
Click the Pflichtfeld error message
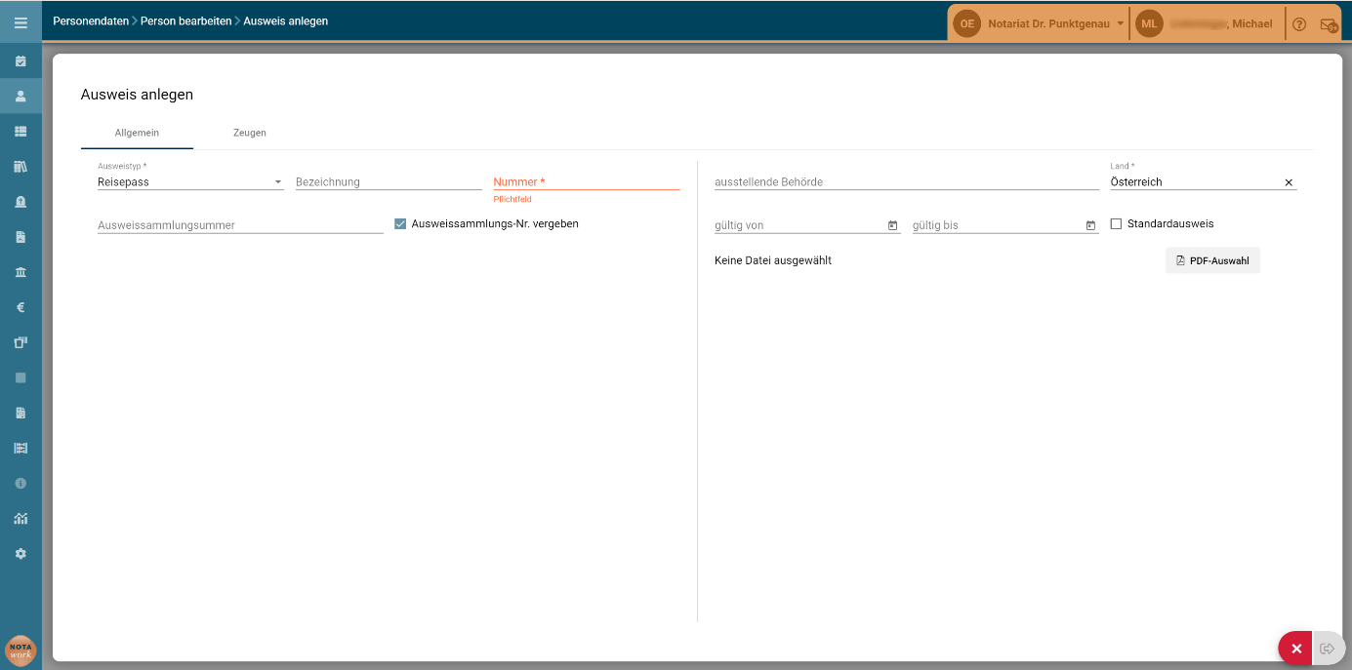(x=512, y=199)
